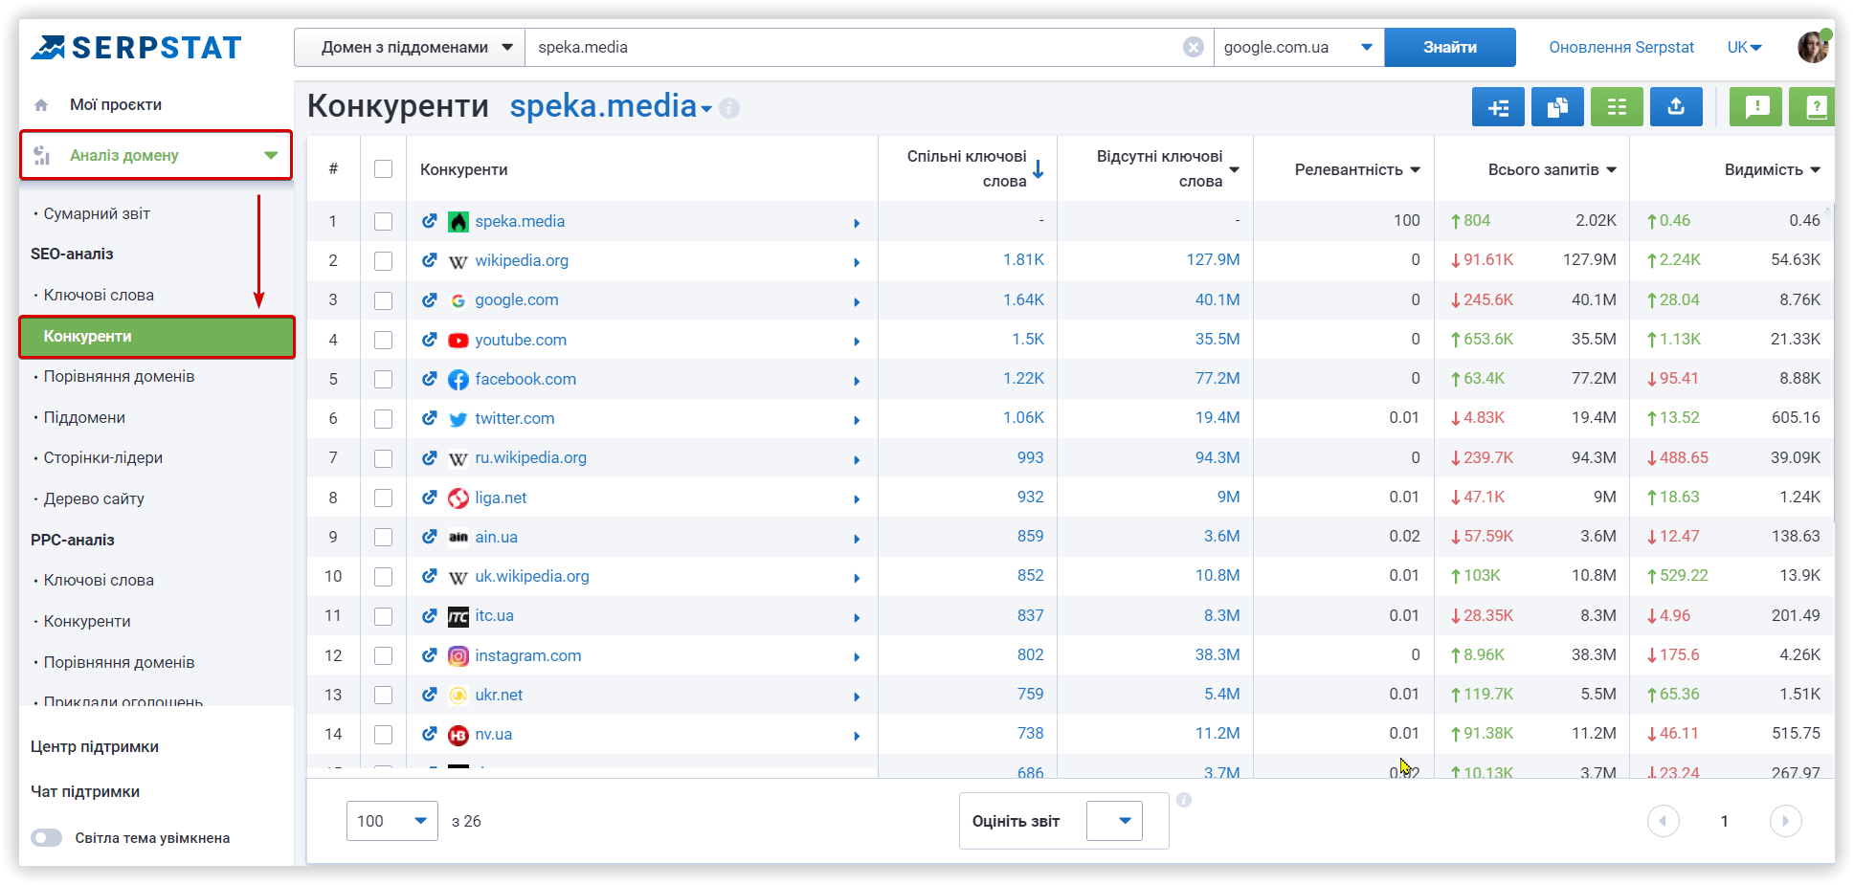
Task: Open itc.ua external link icon
Action: 430,615
